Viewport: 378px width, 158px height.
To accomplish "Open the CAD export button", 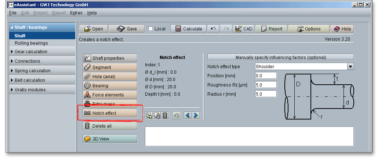I will tap(243, 29).
